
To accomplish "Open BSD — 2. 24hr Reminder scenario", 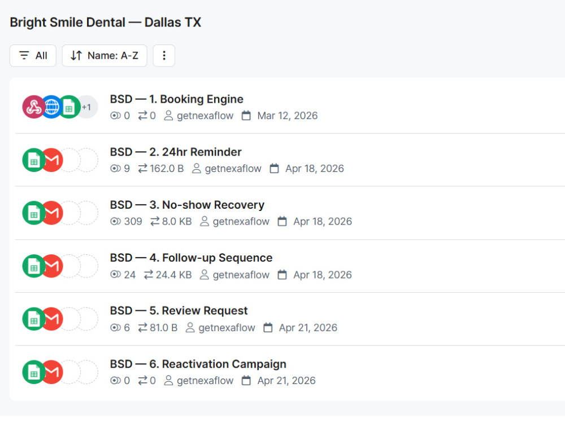I will coord(176,152).
